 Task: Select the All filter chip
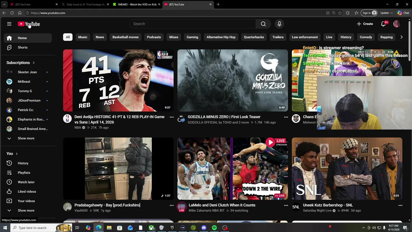click(68, 37)
